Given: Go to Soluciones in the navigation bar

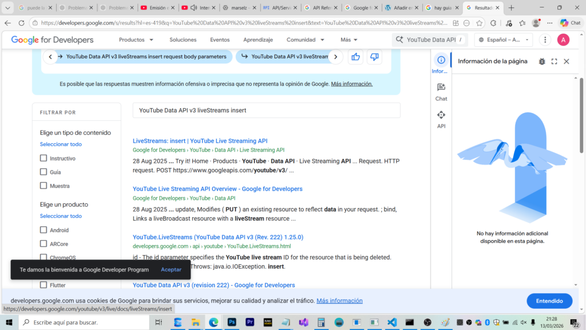Looking at the screenshot, I should point(183,40).
